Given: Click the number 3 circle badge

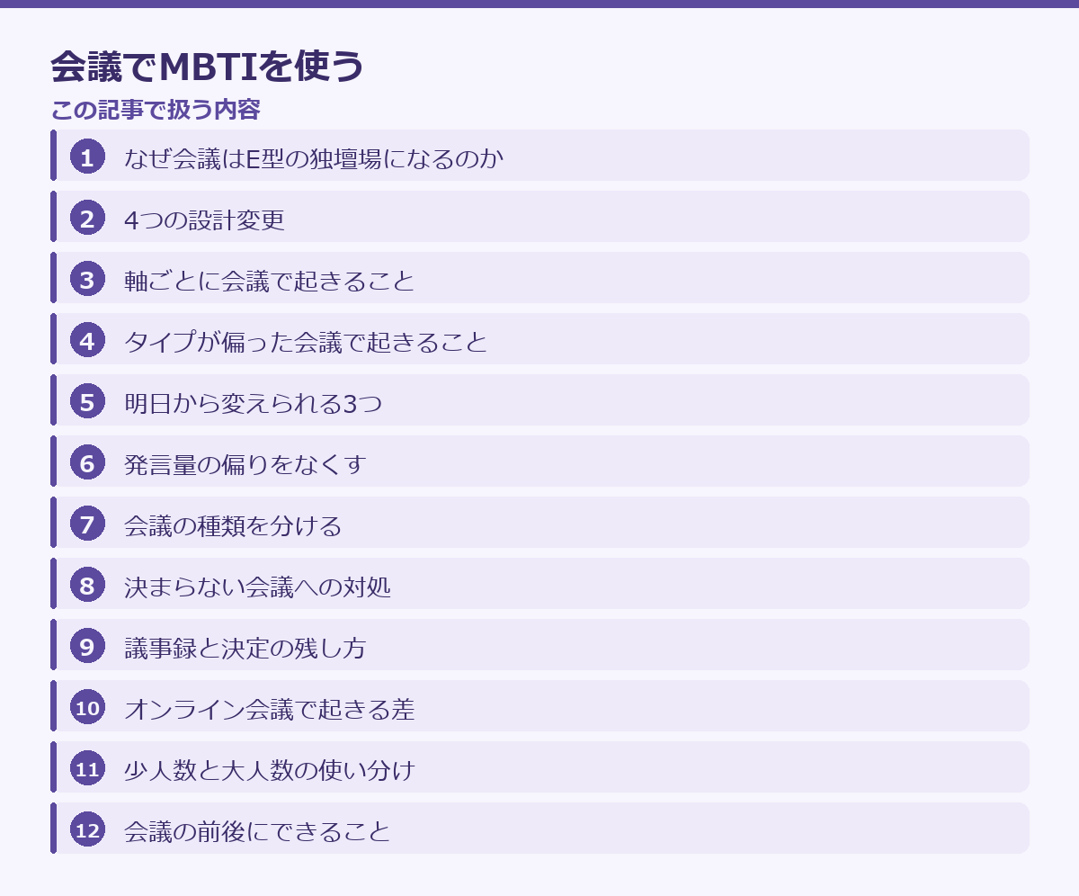Looking at the screenshot, I should coord(87,280).
